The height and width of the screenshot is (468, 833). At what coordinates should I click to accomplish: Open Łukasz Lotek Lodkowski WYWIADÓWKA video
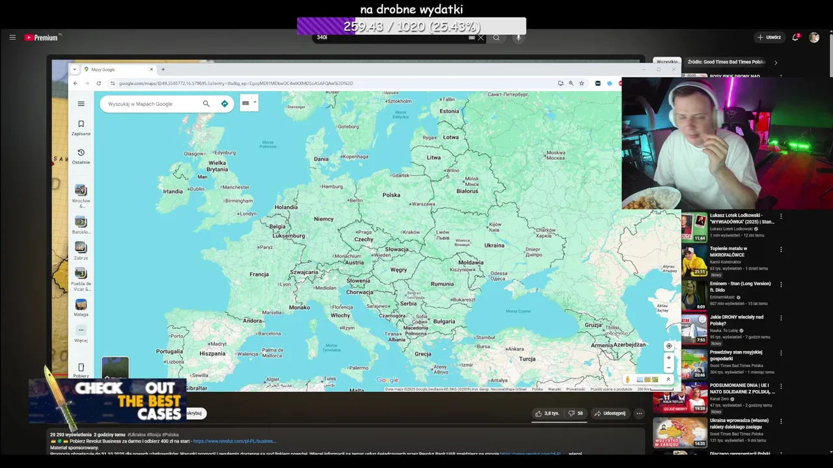point(742,218)
